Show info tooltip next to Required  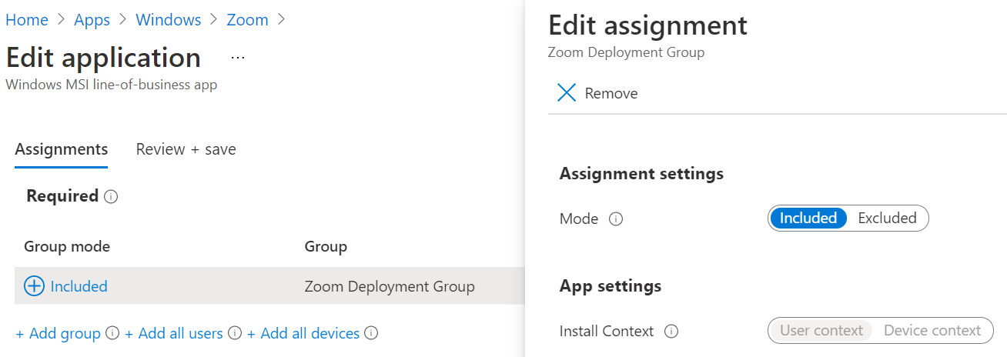pos(111,197)
